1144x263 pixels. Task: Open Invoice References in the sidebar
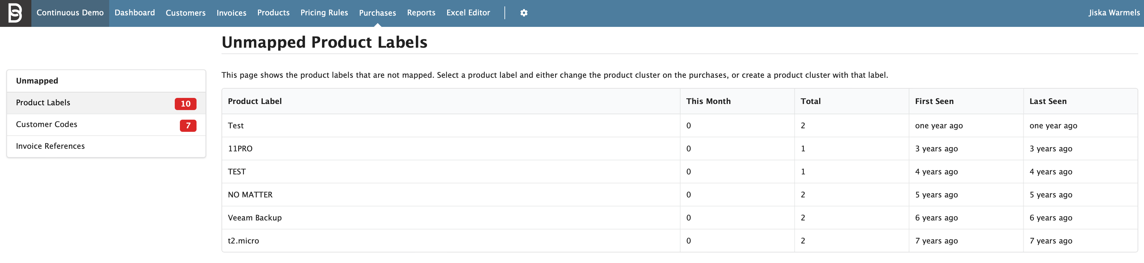coord(106,147)
